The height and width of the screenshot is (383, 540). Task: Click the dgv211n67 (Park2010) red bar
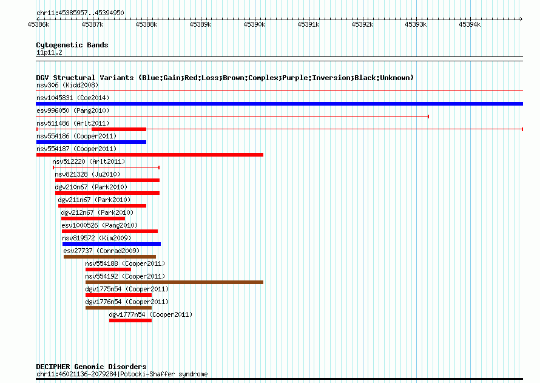click(x=103, y=206)
